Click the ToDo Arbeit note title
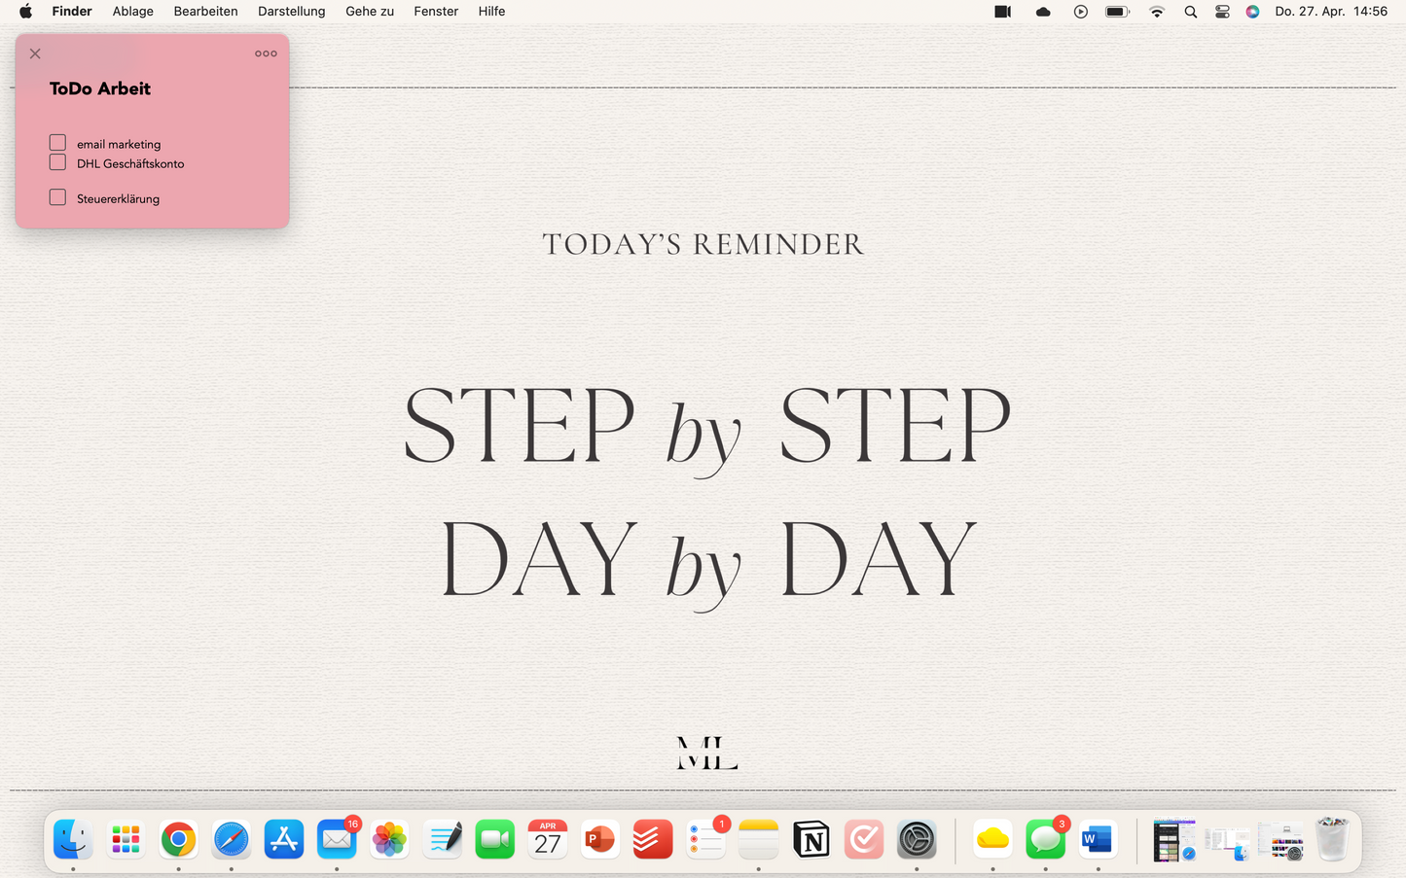The width and height of the screenshot is (1406, 878). coord(100,88)
